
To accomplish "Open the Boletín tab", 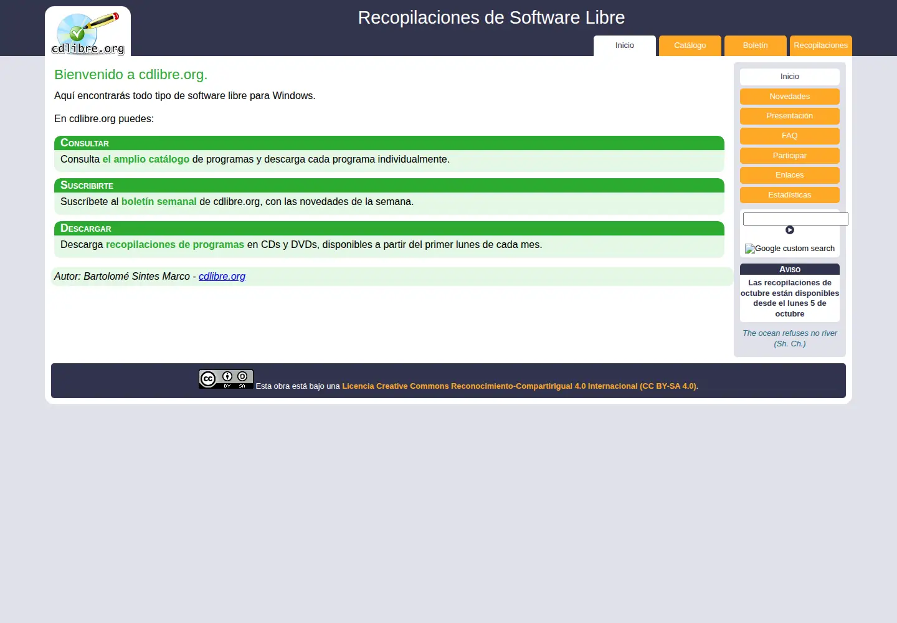I will click(756, 45).
